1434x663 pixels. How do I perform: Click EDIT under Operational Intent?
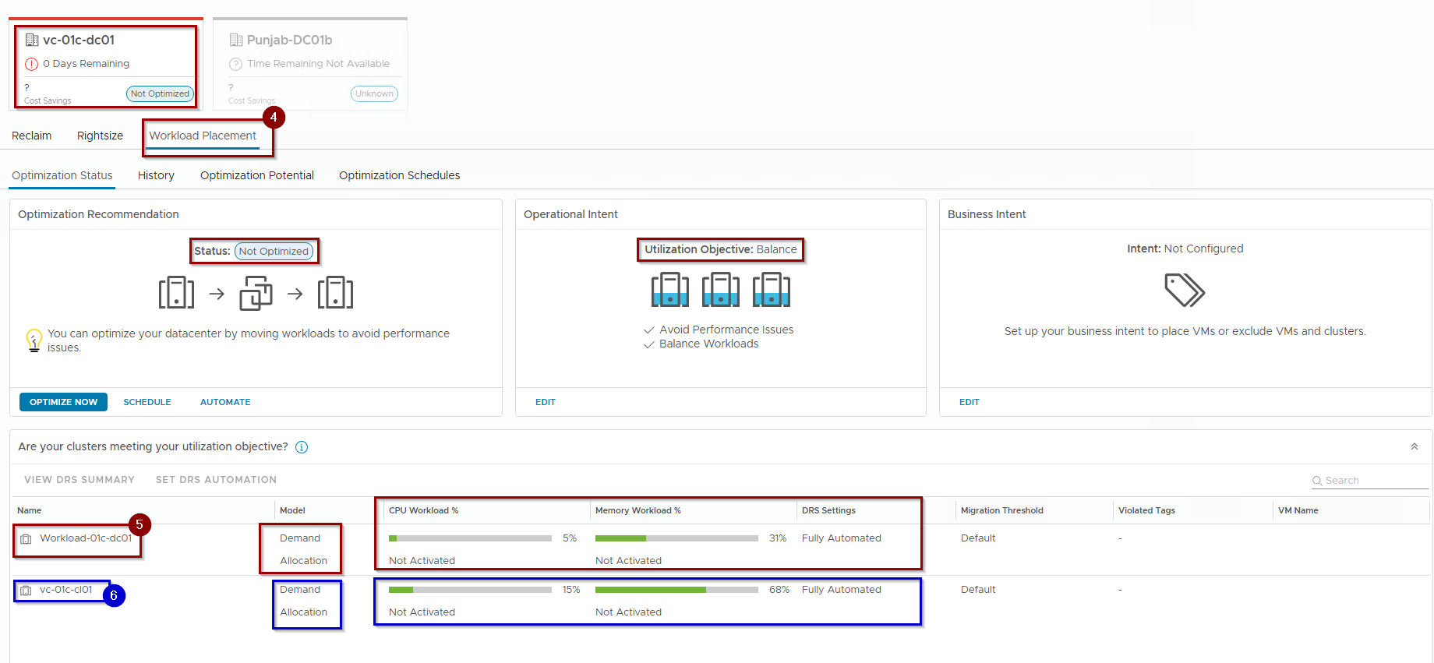pyautogui.click(x=546, y=402)
